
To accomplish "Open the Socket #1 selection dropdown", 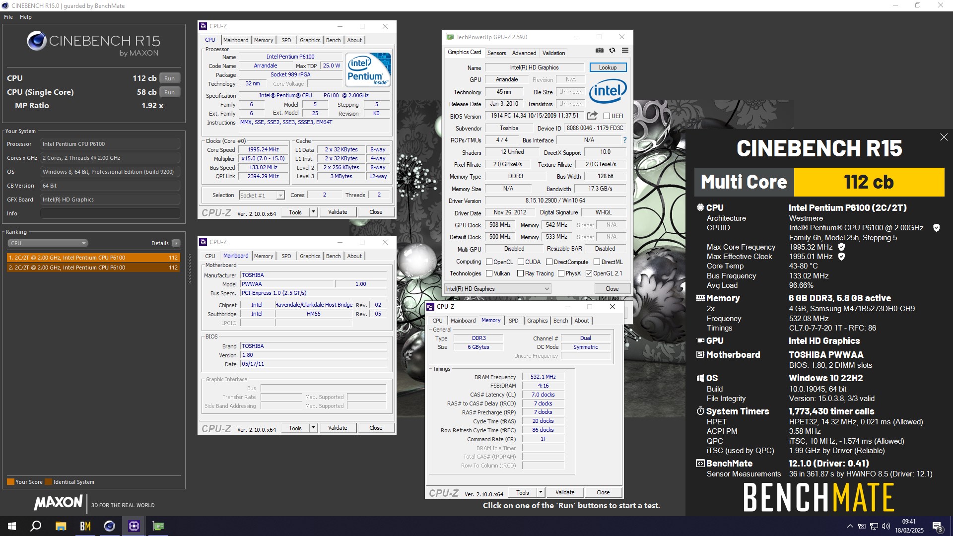I will [x=262, y=196].
